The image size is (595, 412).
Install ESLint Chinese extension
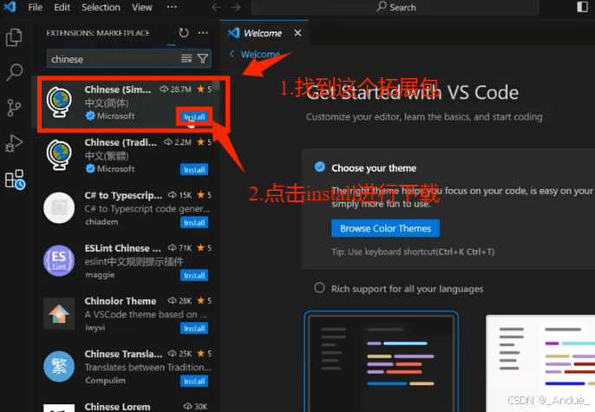pyautogui.click(x=194, y=276)
